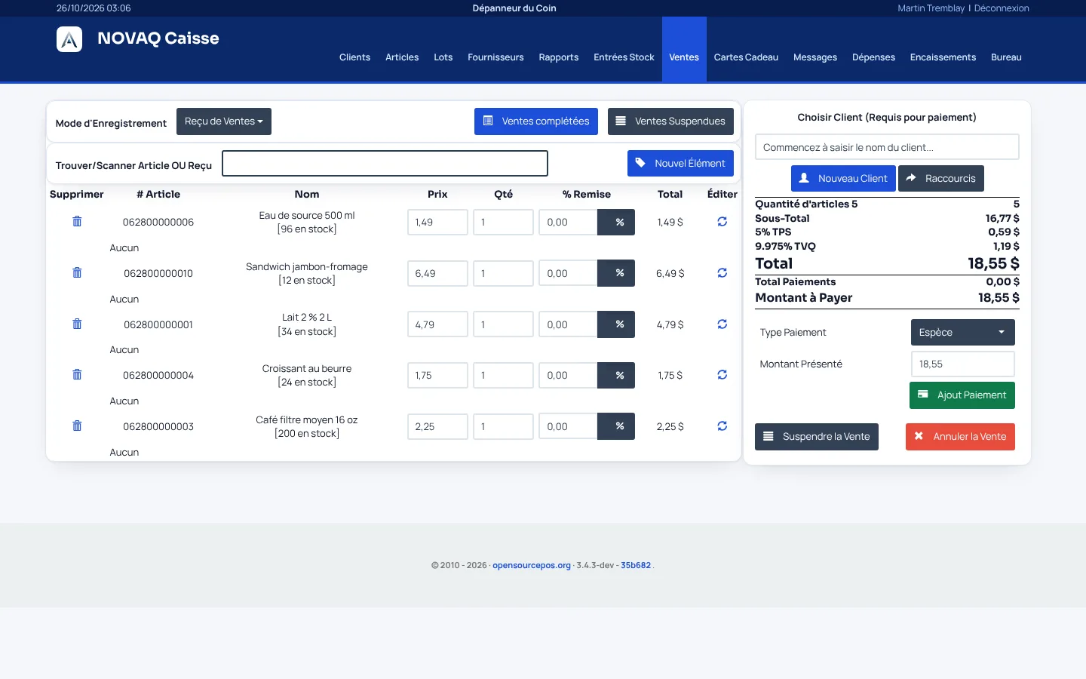Open the Fournisseurs page
The image size is (1086, 679).
(495, 57)
